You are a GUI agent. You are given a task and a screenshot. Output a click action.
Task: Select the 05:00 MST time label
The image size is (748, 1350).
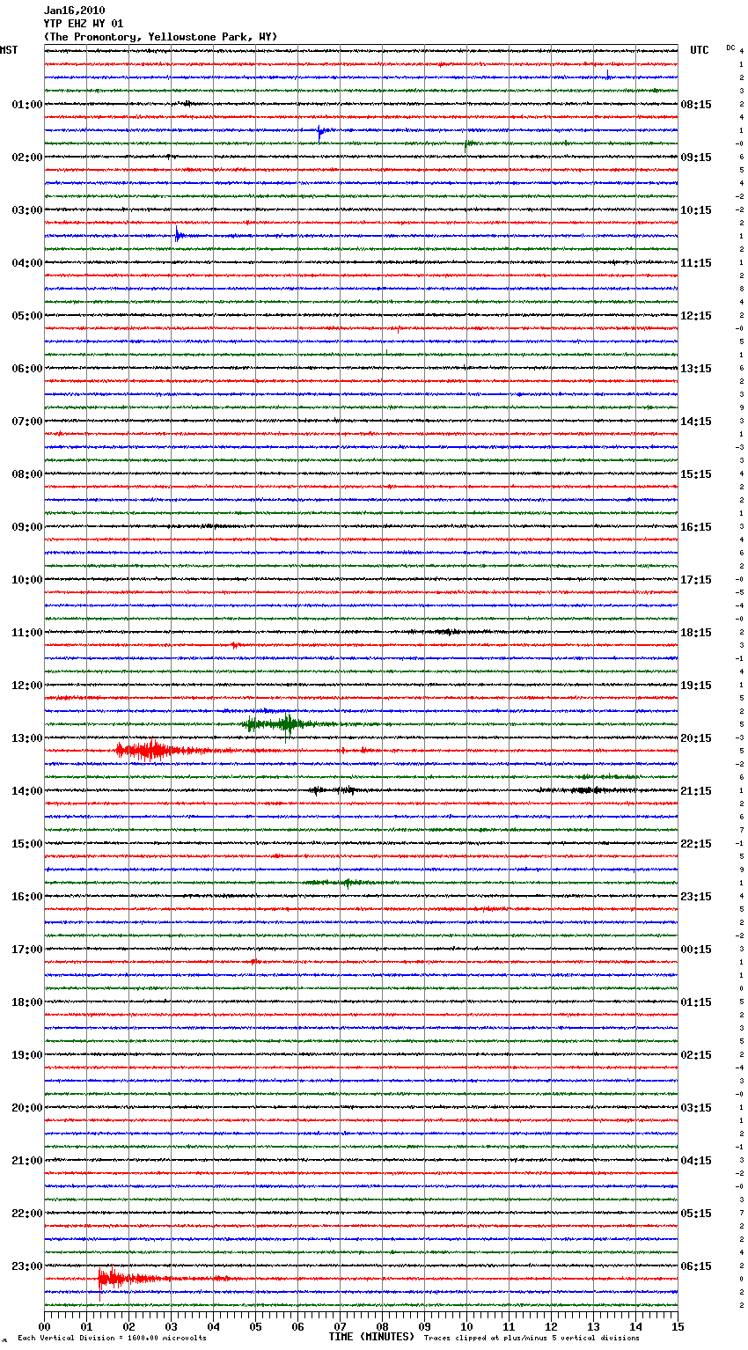27,316
